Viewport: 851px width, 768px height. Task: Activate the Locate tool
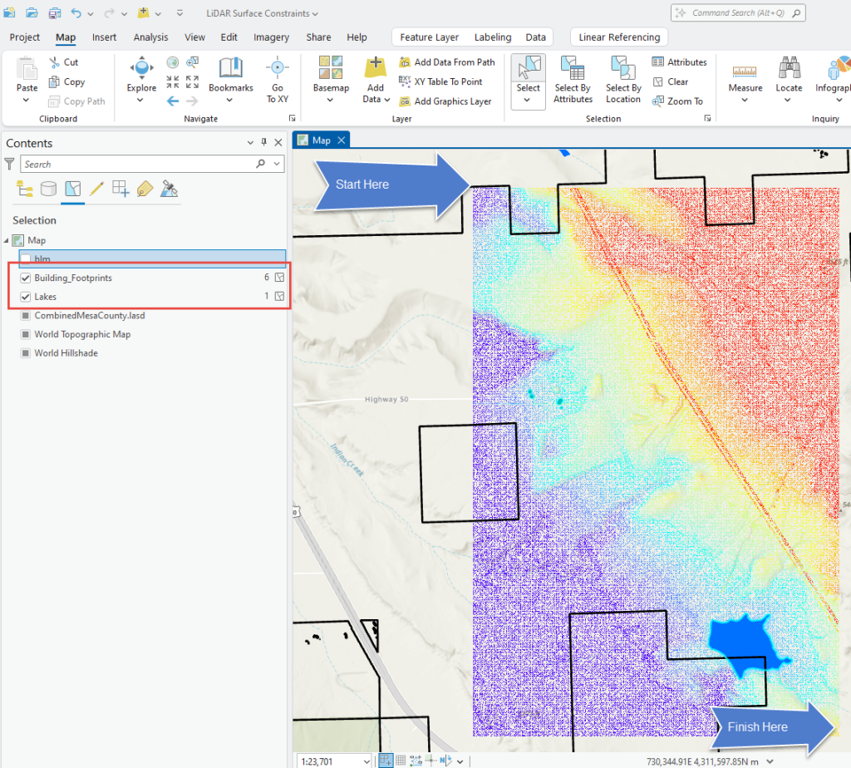(789, 75)
